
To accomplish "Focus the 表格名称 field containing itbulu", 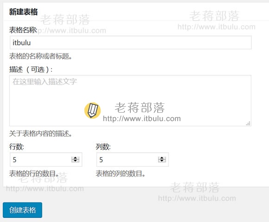I will [x=130, y=43].
